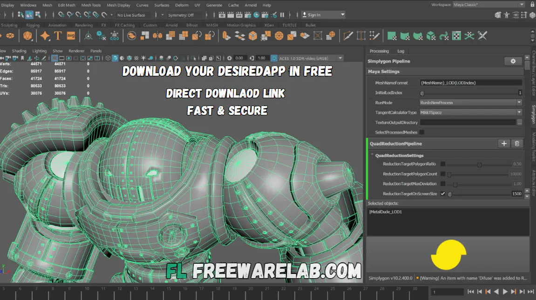Open the Processing tab in Simplygon panel
This screenshot has width=536, height=300.
[379, 51]
